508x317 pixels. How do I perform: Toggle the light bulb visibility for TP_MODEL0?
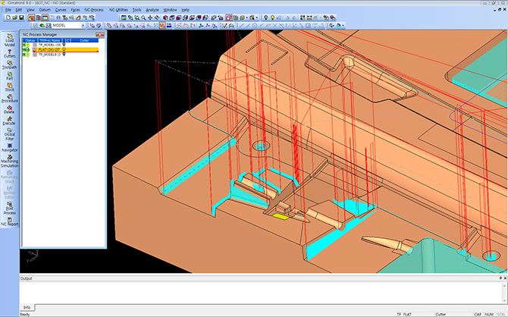pos(65,55)
